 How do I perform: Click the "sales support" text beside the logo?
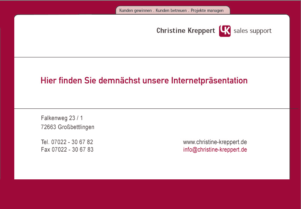coord(252,31)
